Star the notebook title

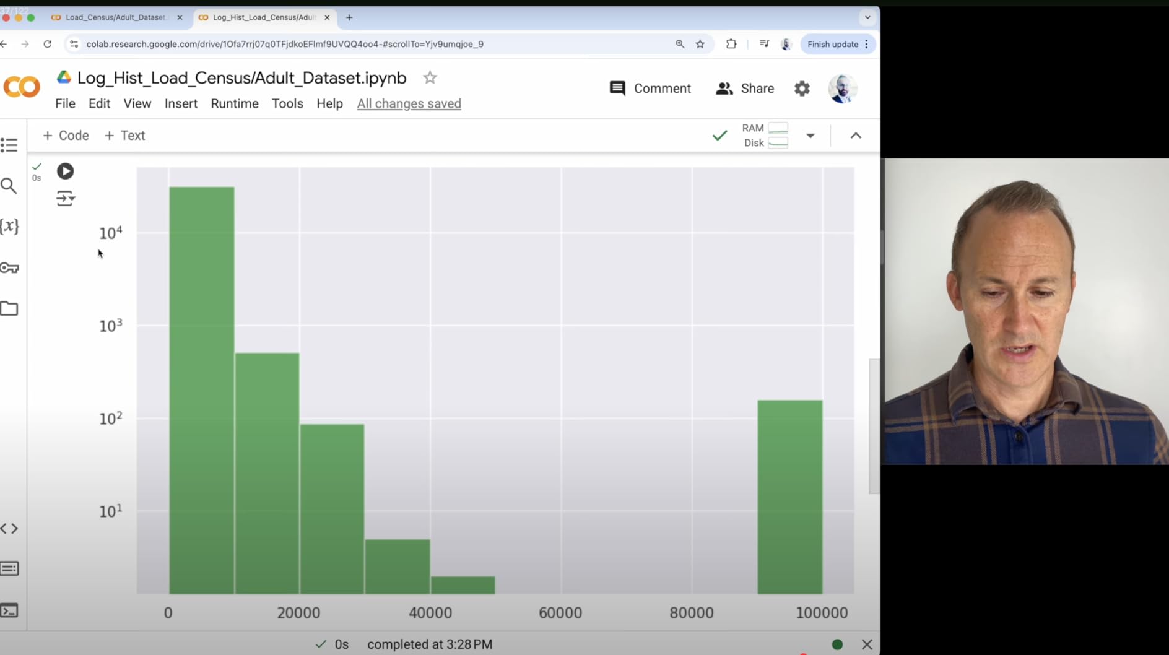pos(430,78)
